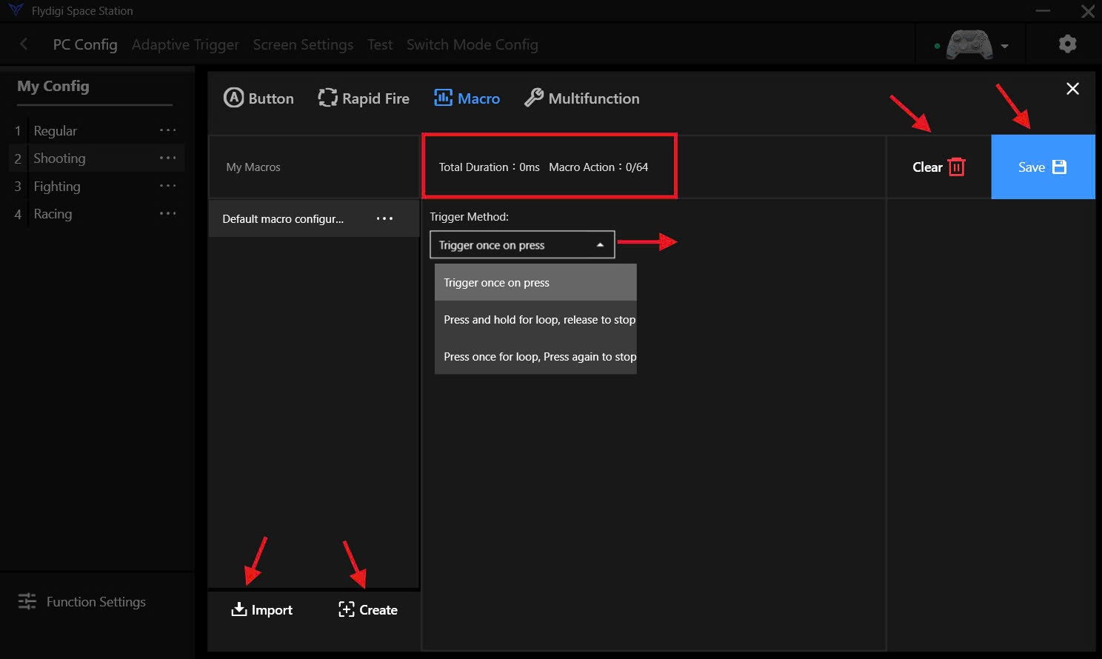Open Screen Settings tab

303,44
